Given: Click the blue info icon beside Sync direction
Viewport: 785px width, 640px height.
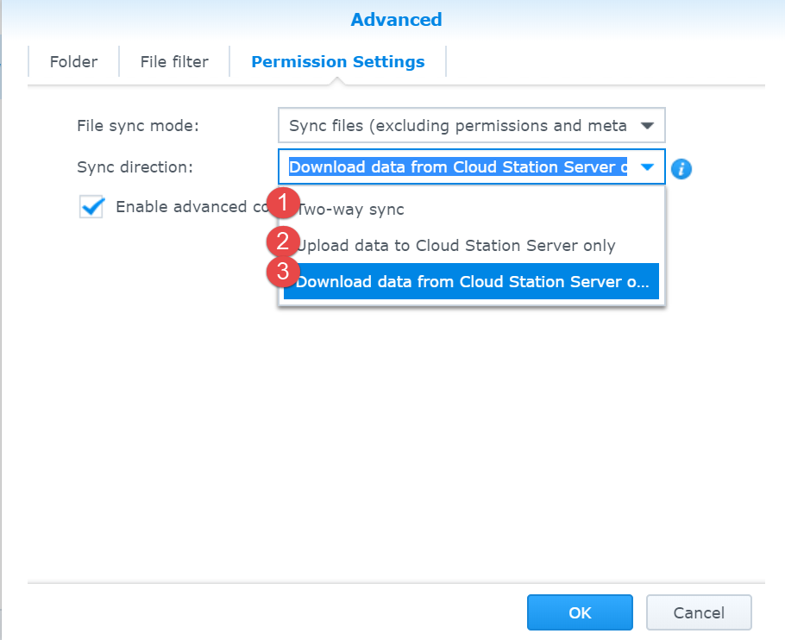Looking at the screenshot, I should click(x=681, y=168).
